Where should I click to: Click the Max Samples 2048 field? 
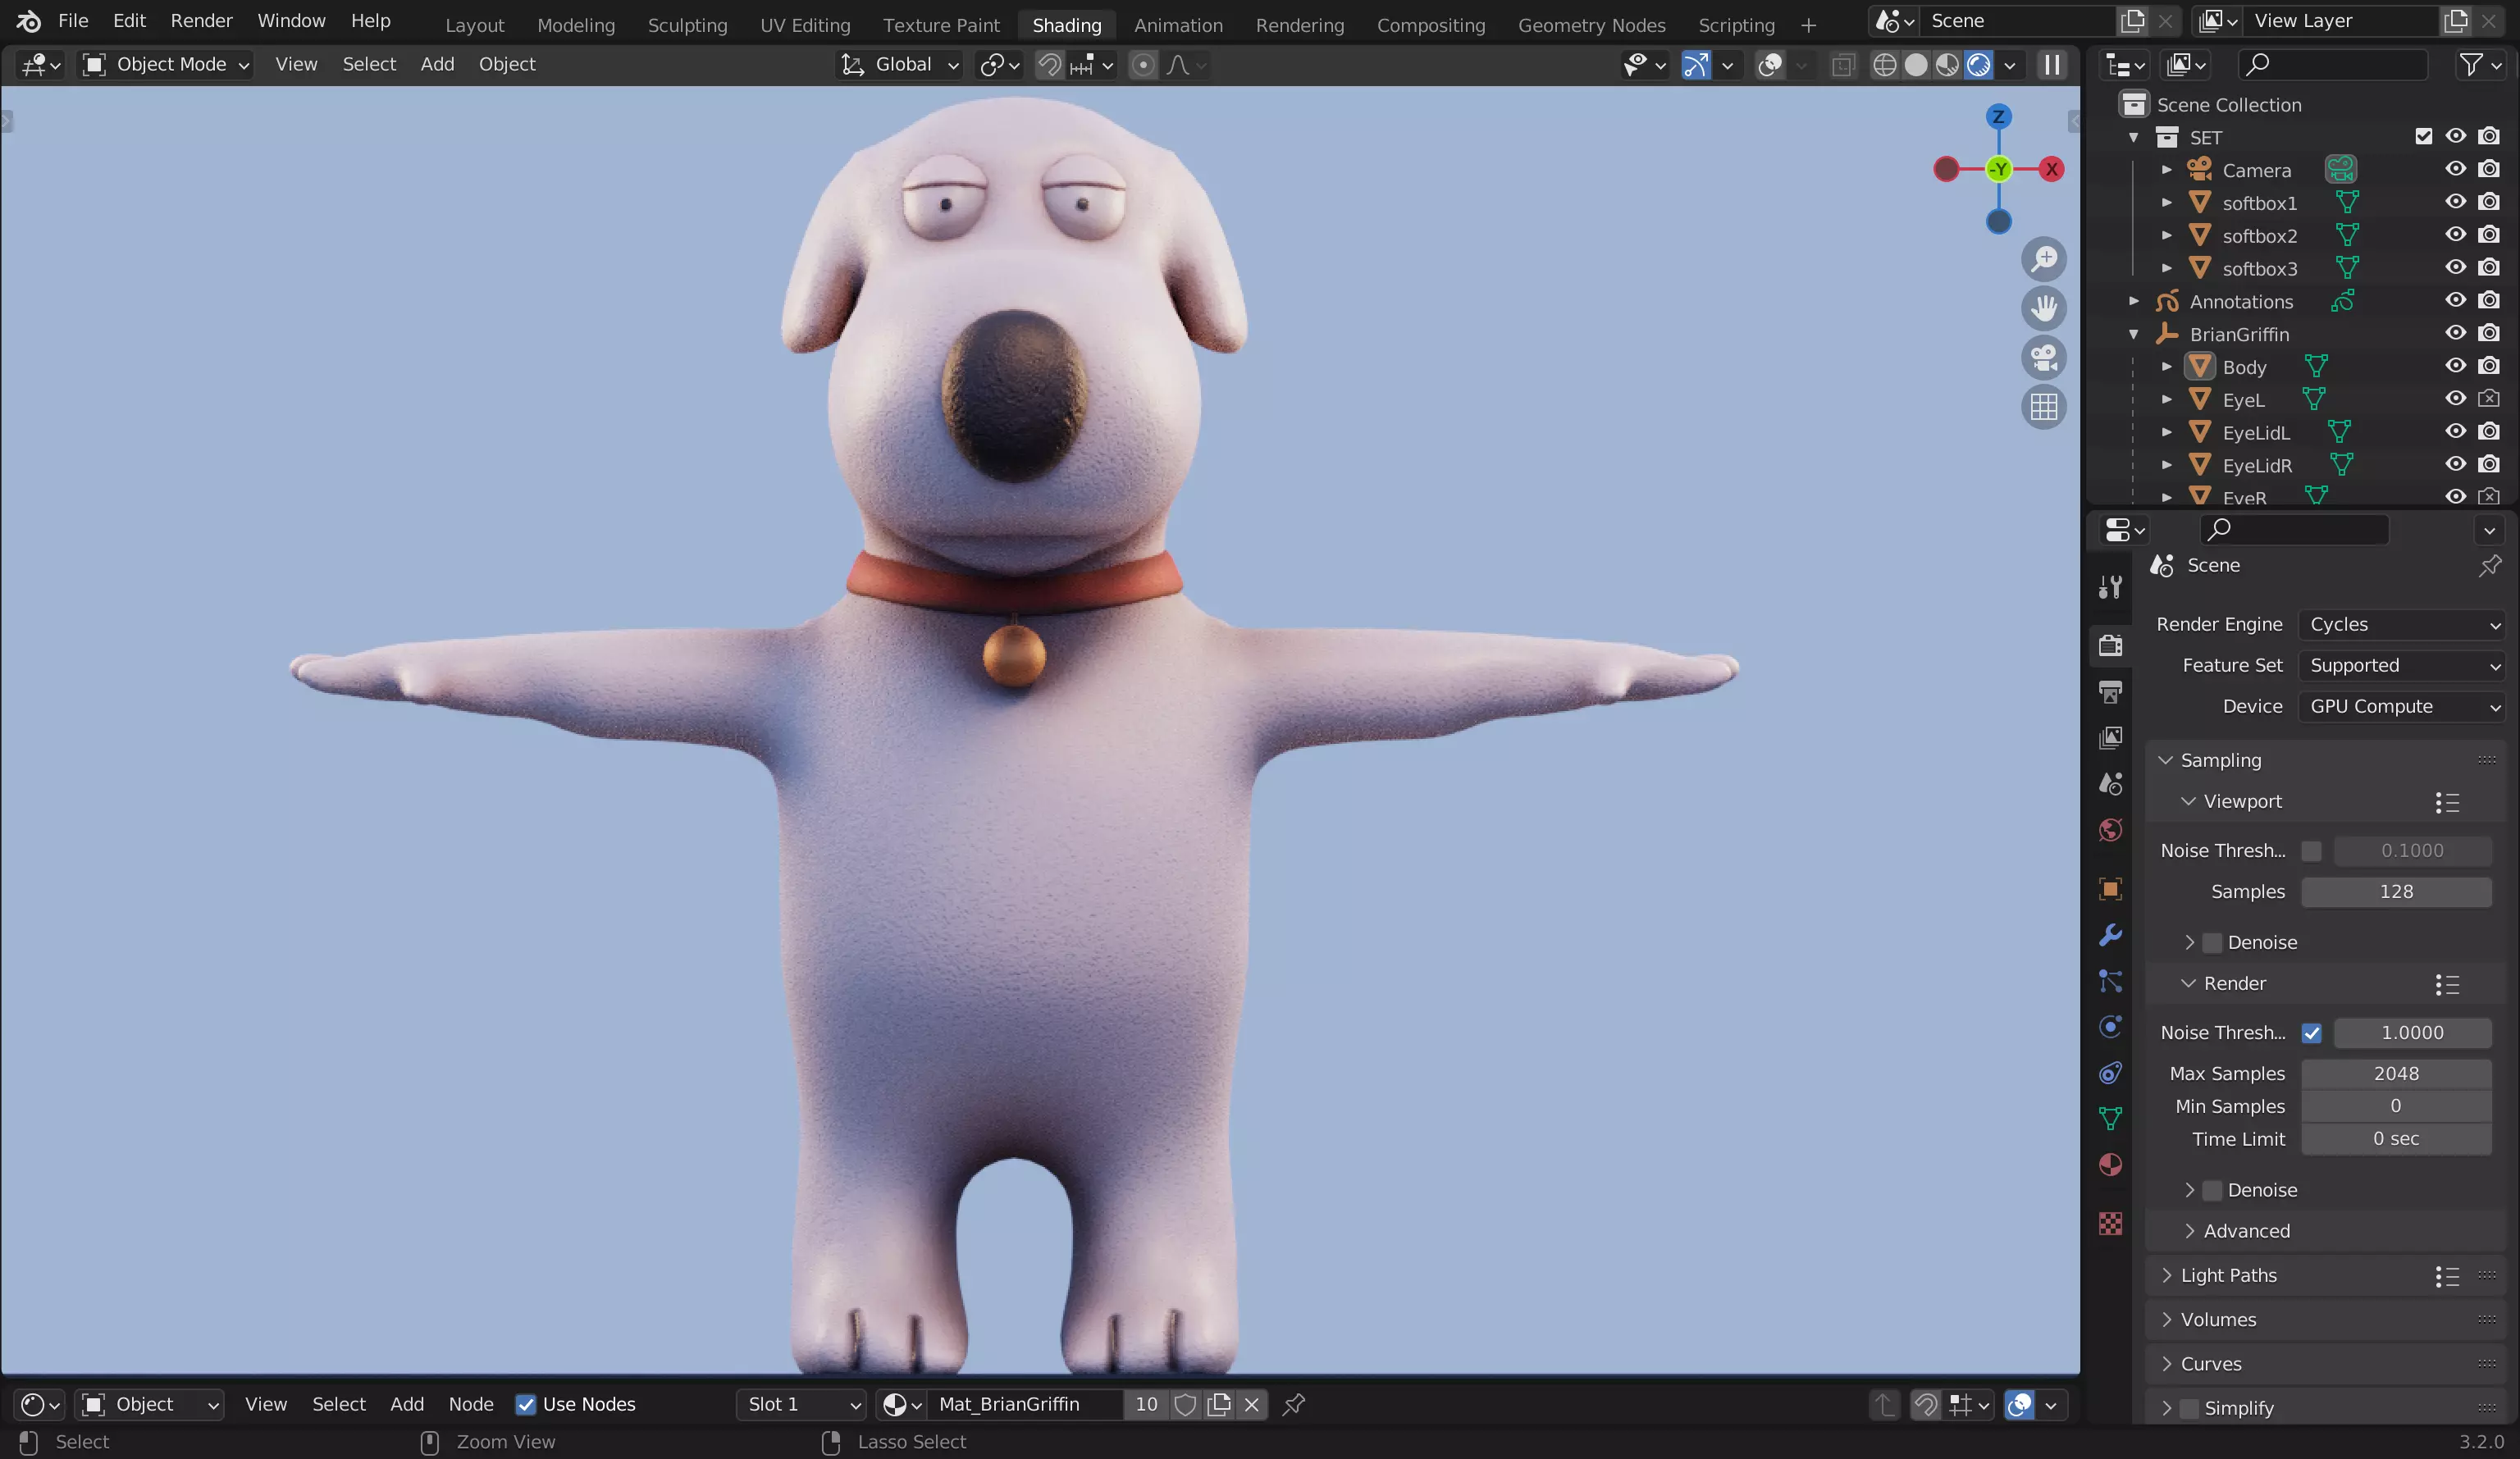point(2396,1073)
